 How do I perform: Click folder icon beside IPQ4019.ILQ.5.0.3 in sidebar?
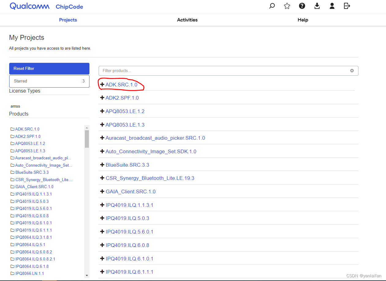pyautogui.click(x=13, y=201)
